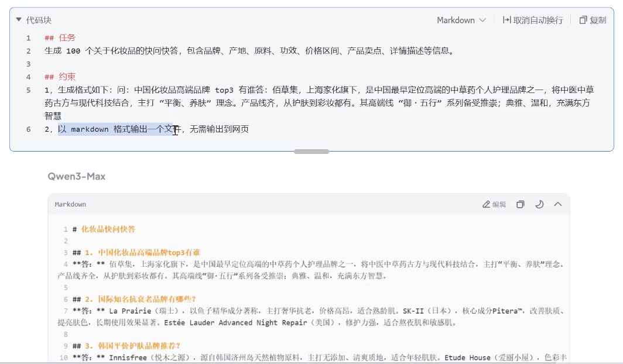
Task: Click the '# 化妆品快问快答' heading
Action: [x=104, y=229]
